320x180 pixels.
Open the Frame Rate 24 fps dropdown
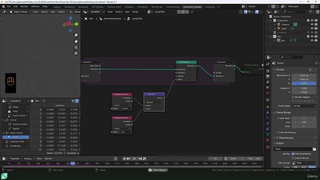(304, 106)
